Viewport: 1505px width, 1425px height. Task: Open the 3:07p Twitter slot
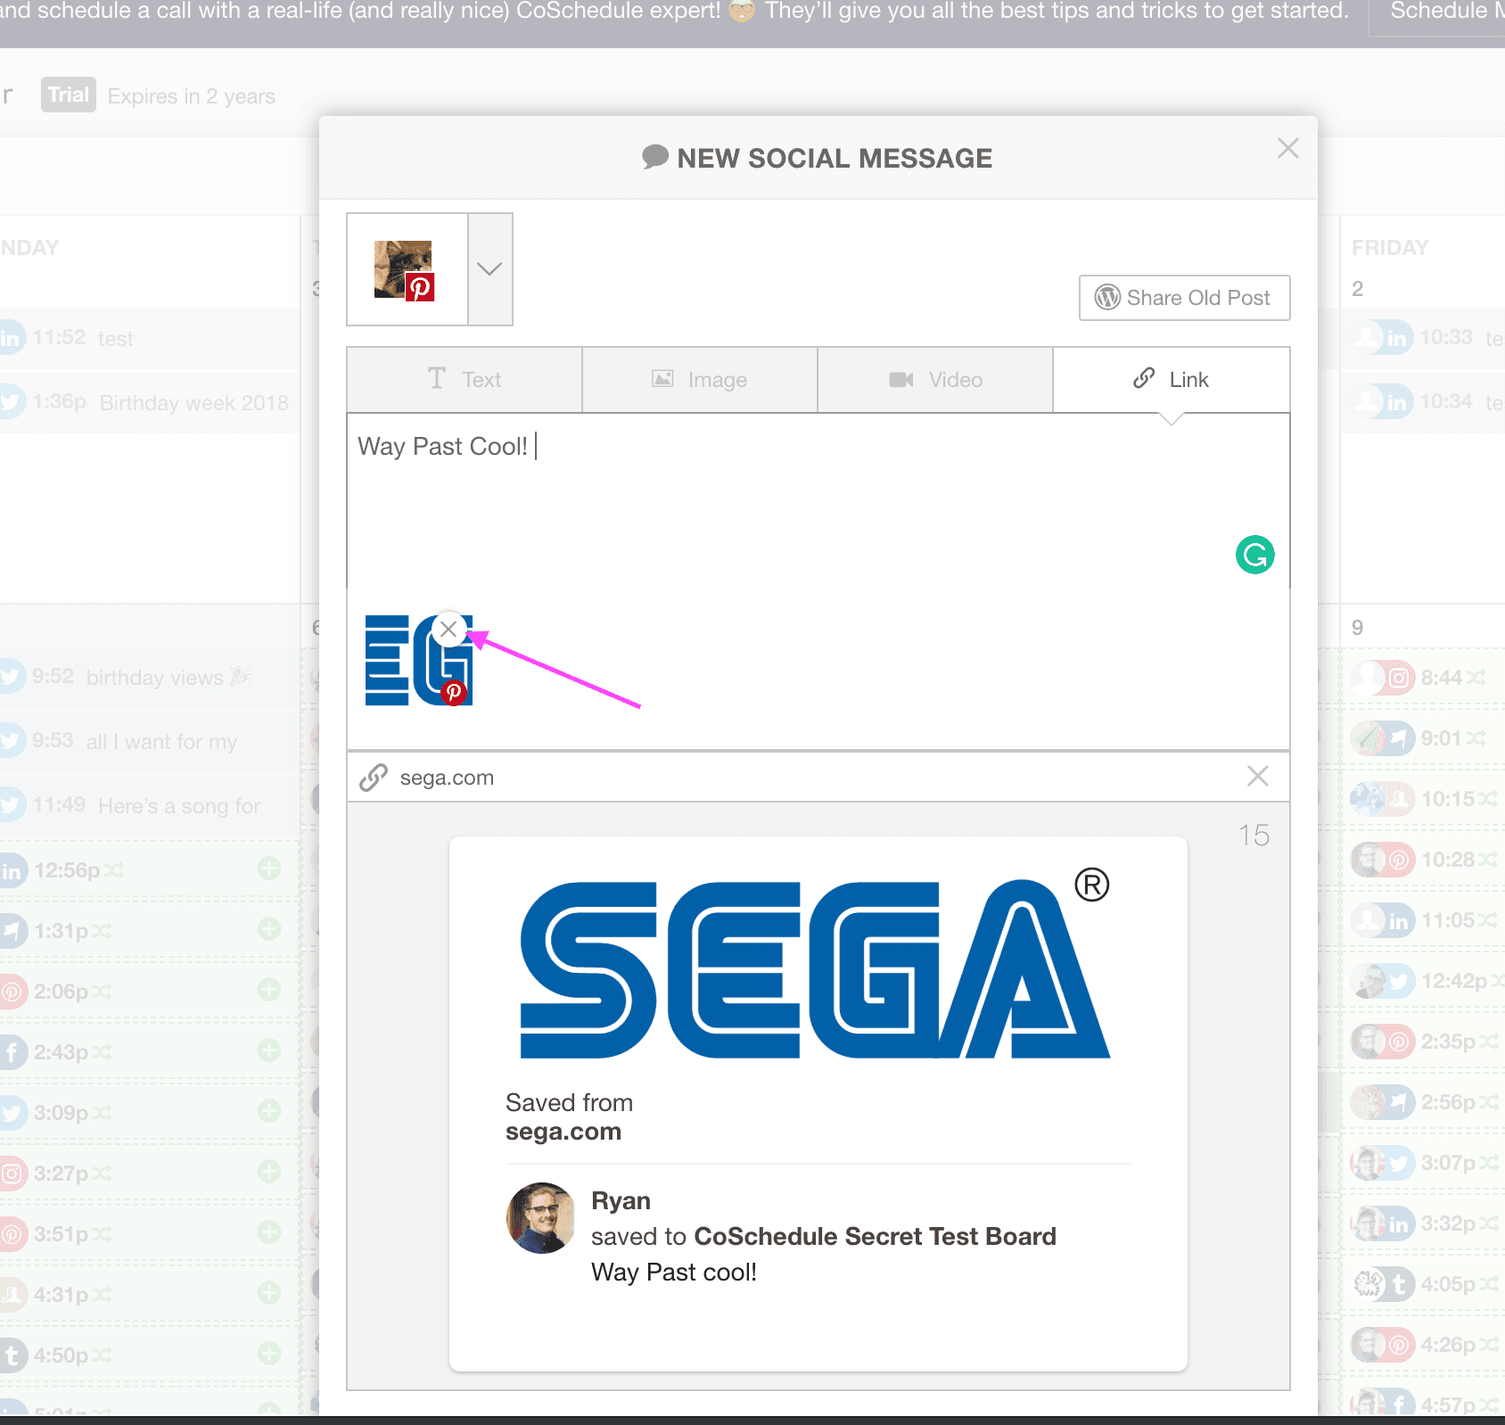[1423, 1163]
